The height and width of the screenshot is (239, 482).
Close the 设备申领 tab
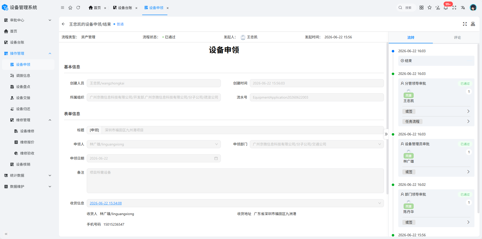point(168,8)
